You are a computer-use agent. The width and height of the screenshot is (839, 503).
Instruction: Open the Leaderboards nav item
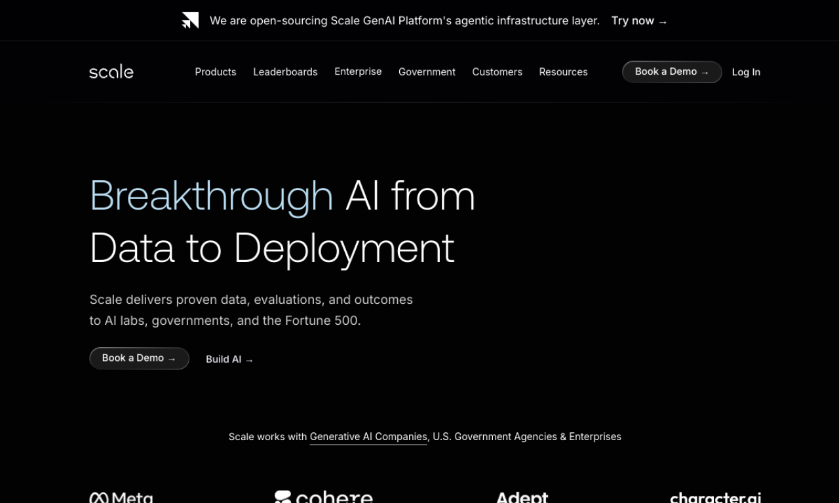click(x=285, y=72)
